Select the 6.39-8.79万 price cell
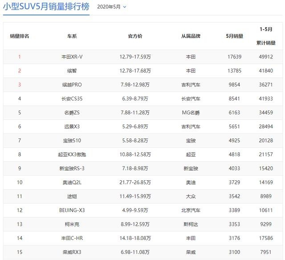Screen dimensions: 285x260 tap(135, 99)
